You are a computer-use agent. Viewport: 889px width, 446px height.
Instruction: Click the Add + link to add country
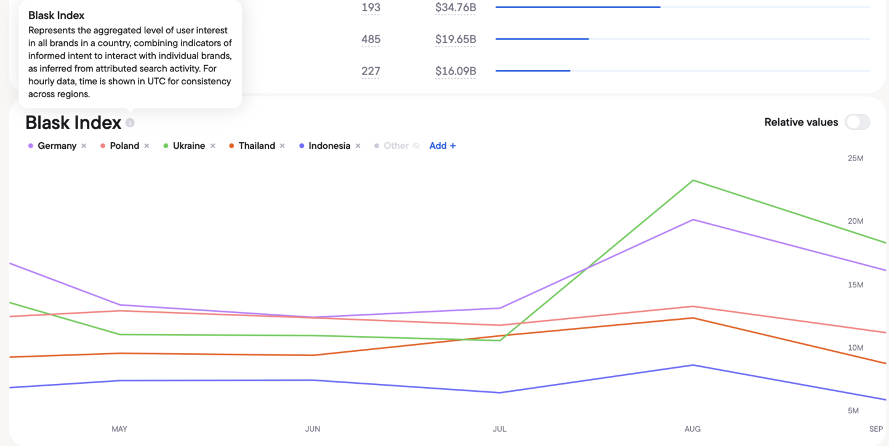click(442, 146)
